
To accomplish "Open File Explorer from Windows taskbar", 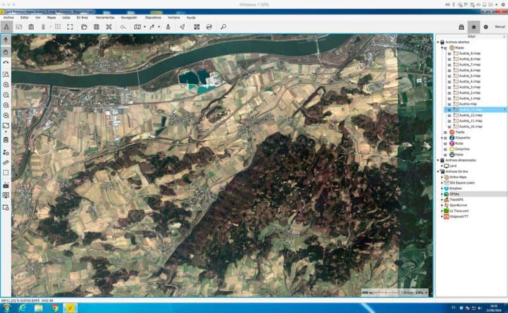I will 38,308.
